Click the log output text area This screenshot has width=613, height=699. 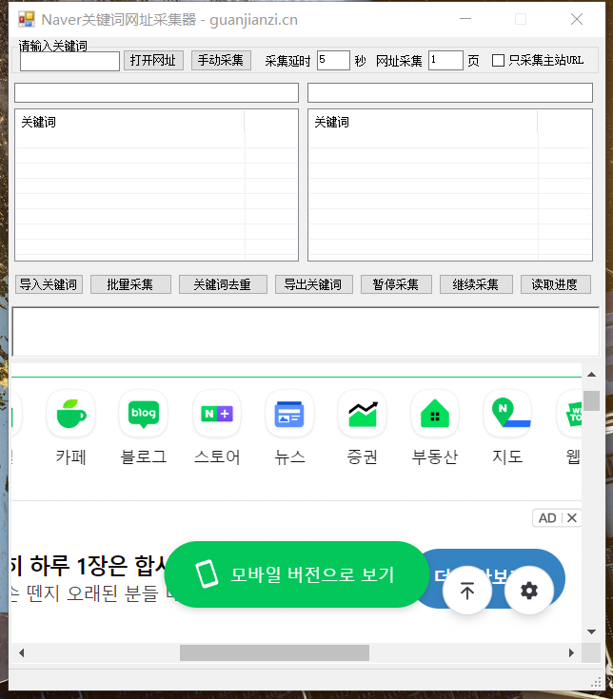click(x=306, y=332)
